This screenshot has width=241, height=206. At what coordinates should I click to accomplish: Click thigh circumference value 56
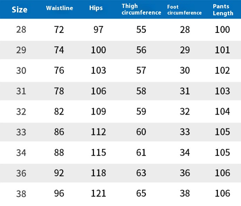pyautogui.click(x=141, y=50)
